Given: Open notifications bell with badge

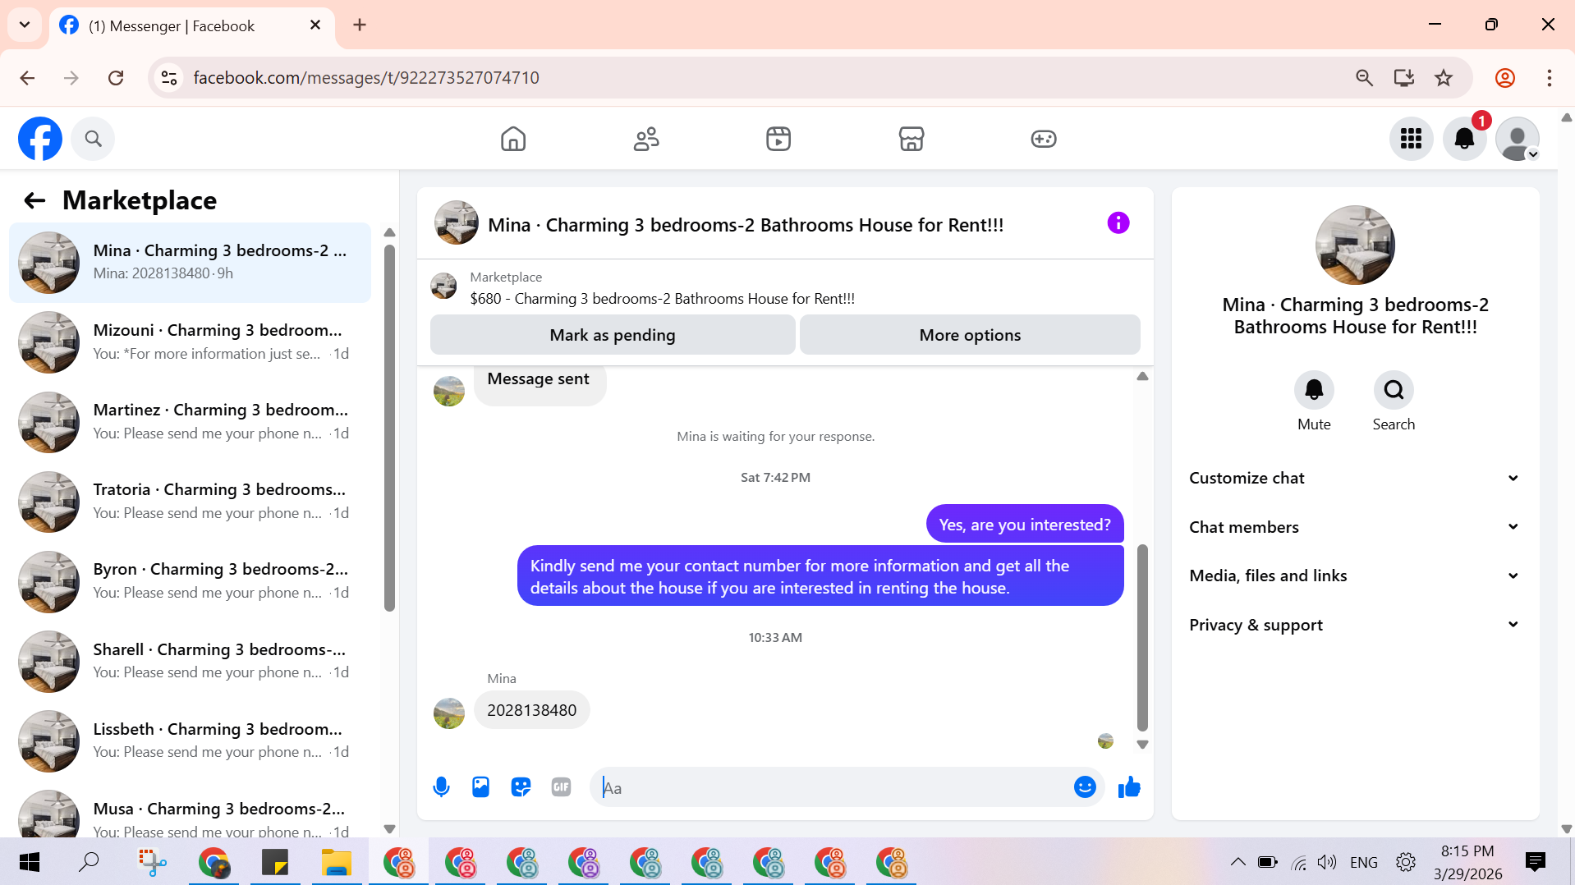Looking at the screenshot, I should tap(1465, 139).
